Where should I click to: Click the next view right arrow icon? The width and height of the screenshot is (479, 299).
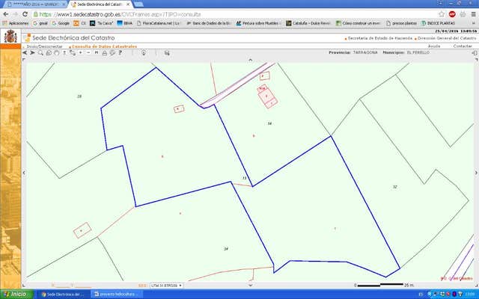click(x=31, y=53)
